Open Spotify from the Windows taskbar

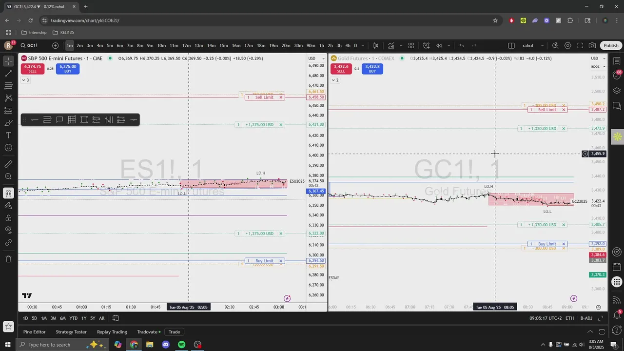pos(181,345)
